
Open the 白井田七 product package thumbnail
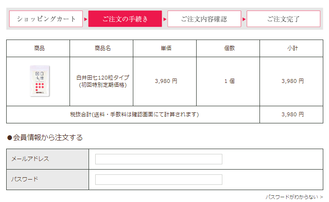pos(40,81)
